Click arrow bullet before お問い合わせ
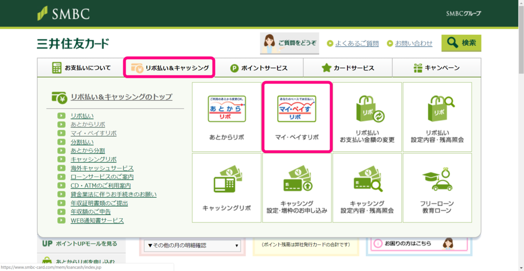The height and width of the screenshot is (271, 524). [389, 43]
